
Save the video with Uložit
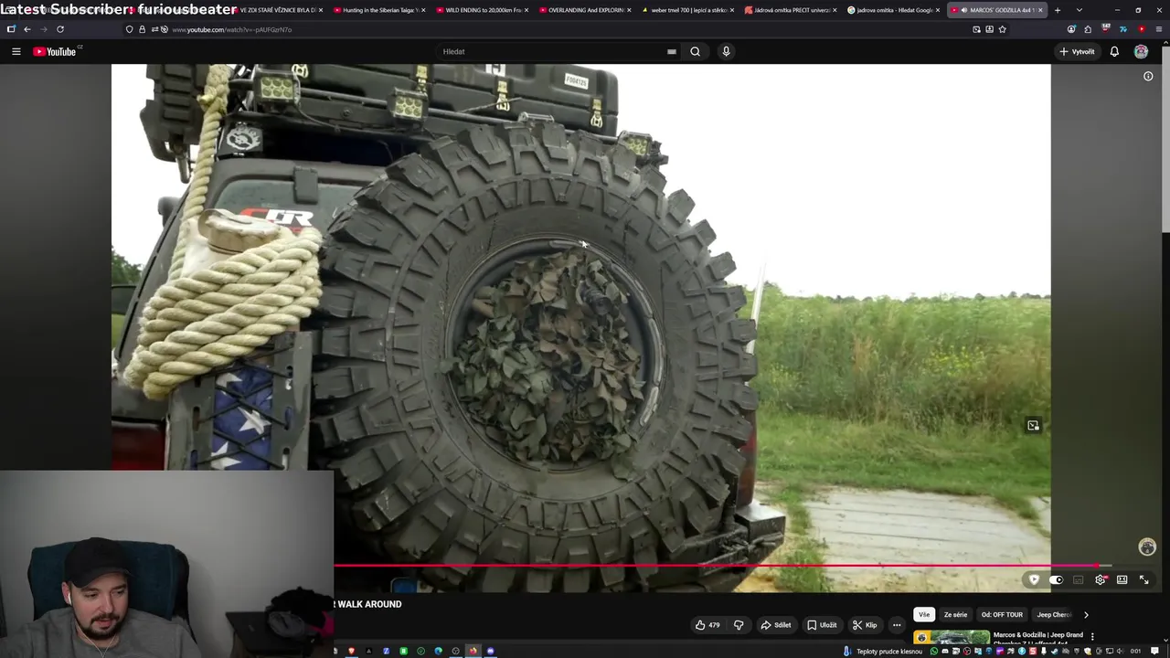pos(822,625)
